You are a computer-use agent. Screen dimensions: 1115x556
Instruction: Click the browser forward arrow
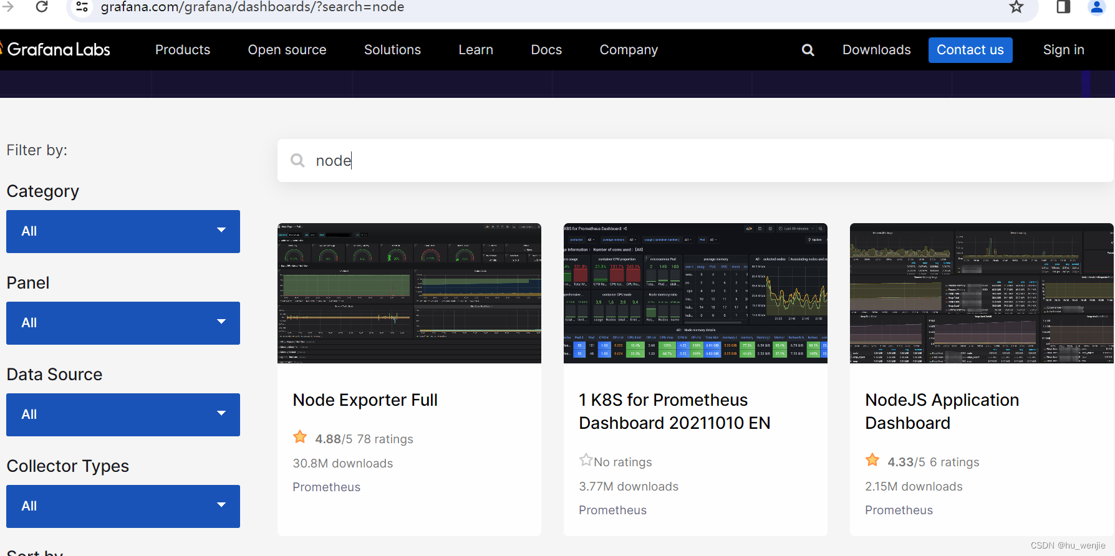9,7
